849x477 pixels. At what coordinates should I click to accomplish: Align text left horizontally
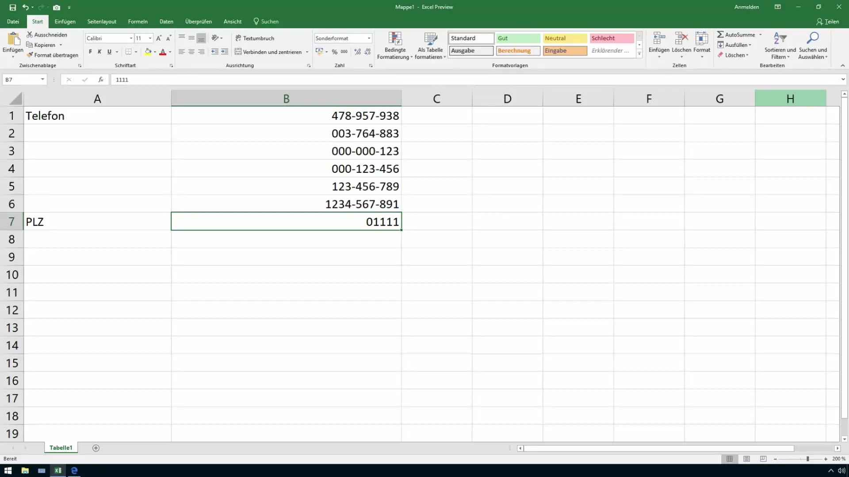click(x=182, y=52)
